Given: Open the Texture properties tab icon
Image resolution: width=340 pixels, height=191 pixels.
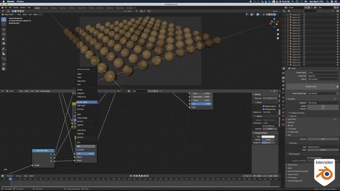Looking at the screenshot, I should (283, 125).
